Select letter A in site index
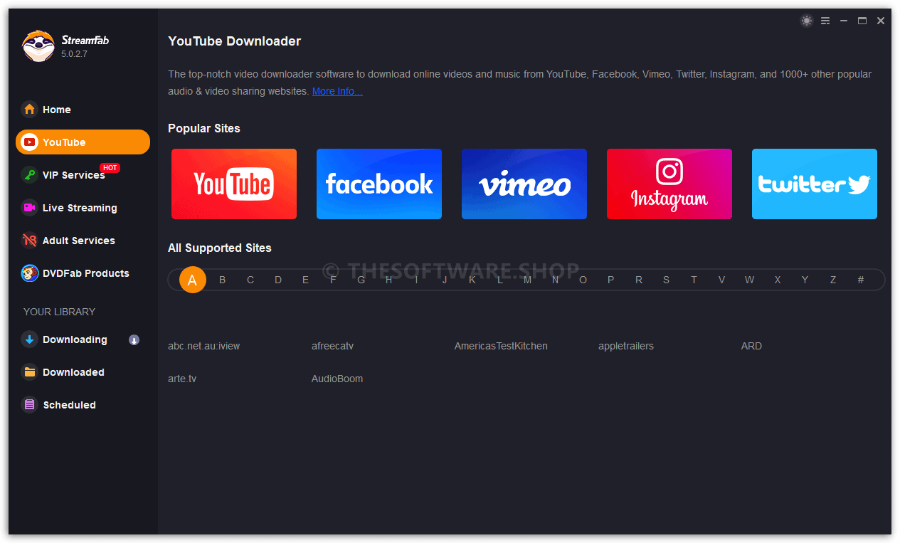900x543 pixels. [192, 280]
